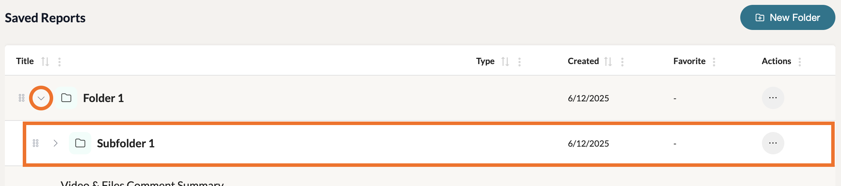The height and width of the screenshot is (186, 841).
Task: Sort the table by Created date
Action: click(608, 62)
